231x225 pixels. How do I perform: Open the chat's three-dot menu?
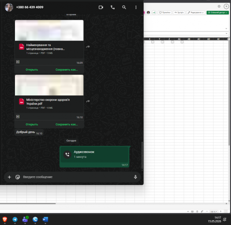point(136,7)
